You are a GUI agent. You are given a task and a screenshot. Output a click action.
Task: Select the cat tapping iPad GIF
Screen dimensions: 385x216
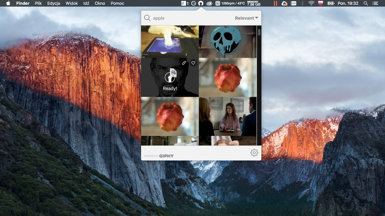(170, 42)
